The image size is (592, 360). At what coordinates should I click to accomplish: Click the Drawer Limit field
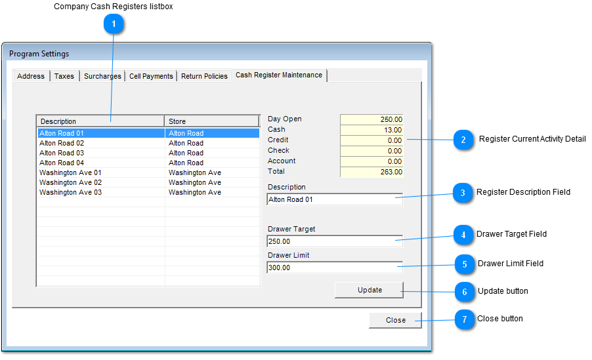pyautogui.click(x=335, y=268)
